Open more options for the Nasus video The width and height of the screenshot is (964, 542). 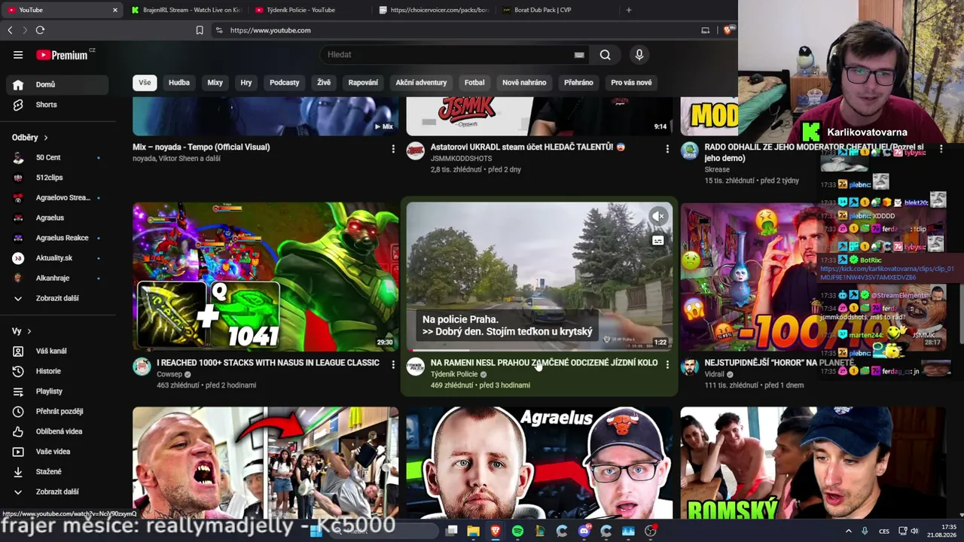(x=393, y=364)
